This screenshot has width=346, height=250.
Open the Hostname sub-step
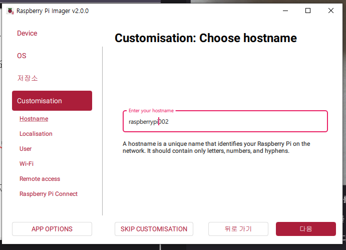[x=34, y=119]
